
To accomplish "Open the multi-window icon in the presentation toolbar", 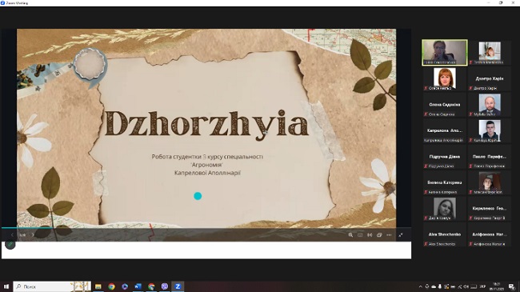I will (379, 235).
